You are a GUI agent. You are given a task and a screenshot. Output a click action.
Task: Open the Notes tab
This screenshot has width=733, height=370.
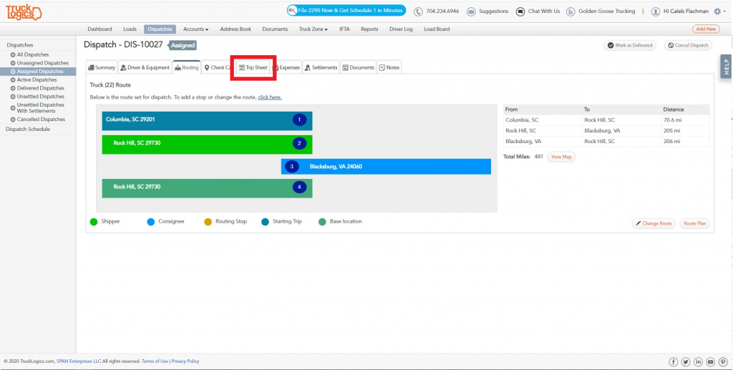389,67
